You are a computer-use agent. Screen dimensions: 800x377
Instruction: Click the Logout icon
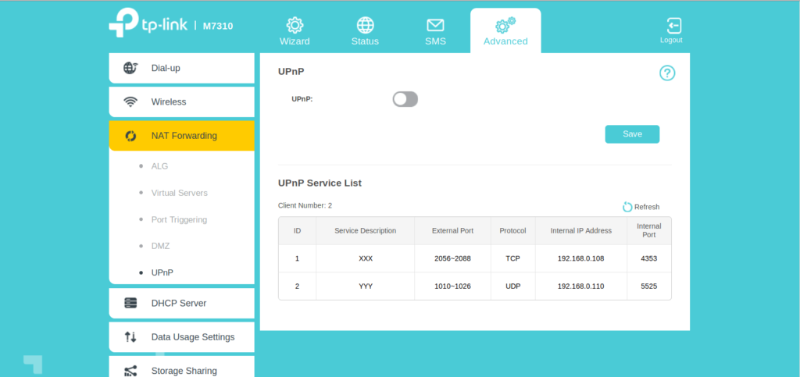pos(670,26)
